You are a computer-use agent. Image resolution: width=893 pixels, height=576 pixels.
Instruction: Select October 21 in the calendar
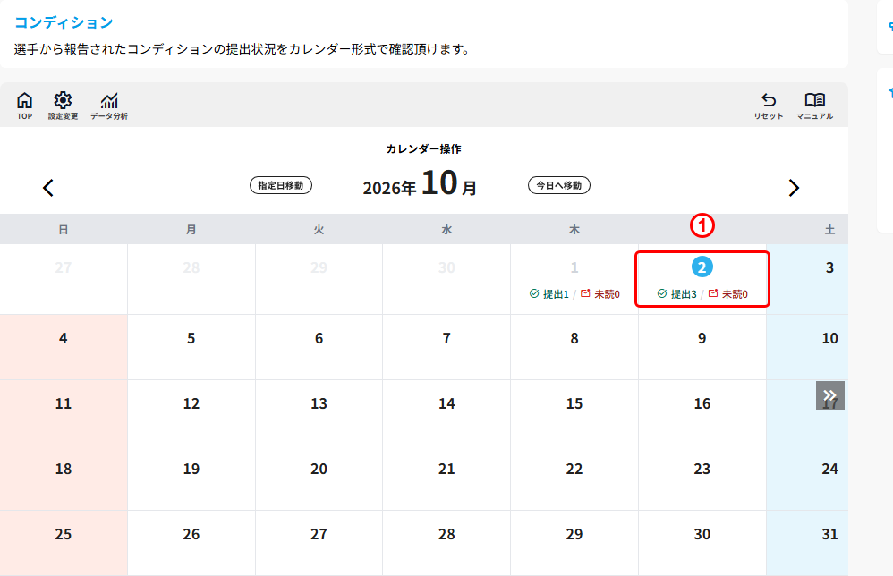pyautogui.click(x=446, y=469)
